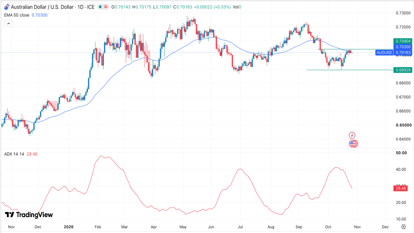This screenshot has width=414, height=233.
Task: Click the 0.68000 price axis label
Action: point(403,83)
